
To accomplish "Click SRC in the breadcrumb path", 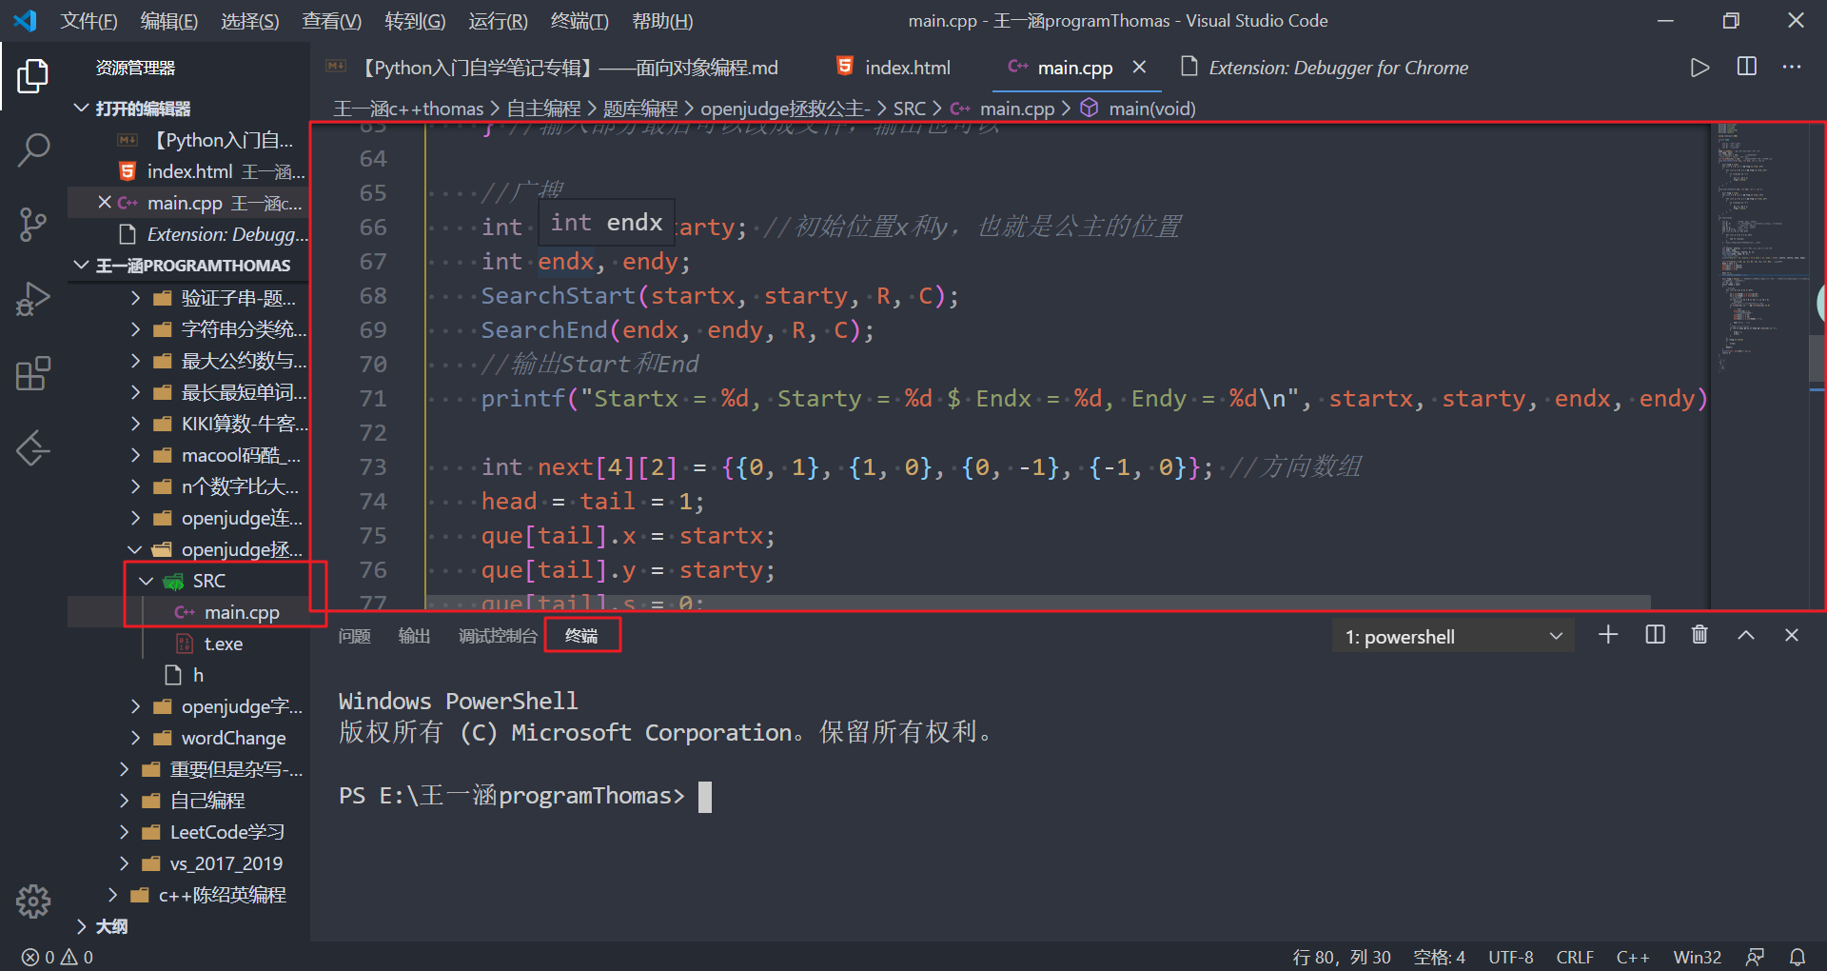I will [x=909, y=109].
